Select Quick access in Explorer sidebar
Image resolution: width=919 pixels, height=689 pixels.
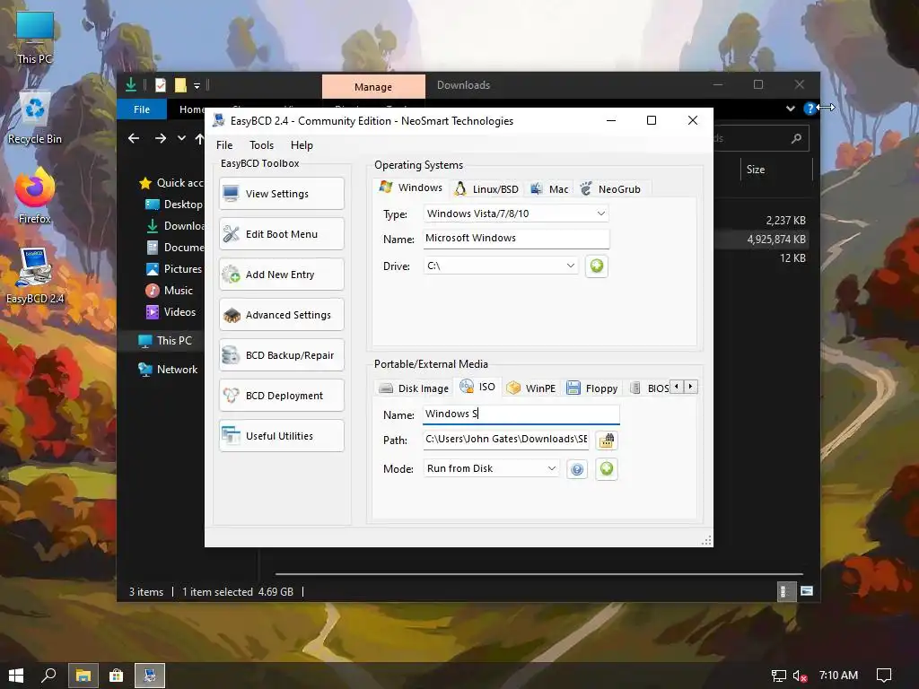point(171,183)
